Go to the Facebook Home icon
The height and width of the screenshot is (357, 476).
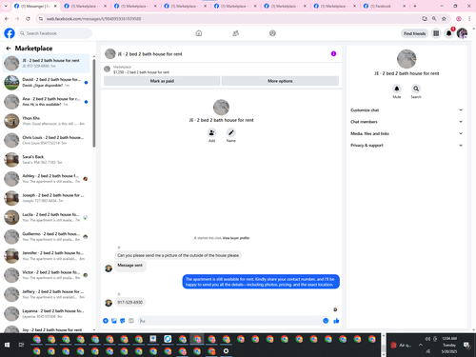click(x=199, y=33)
